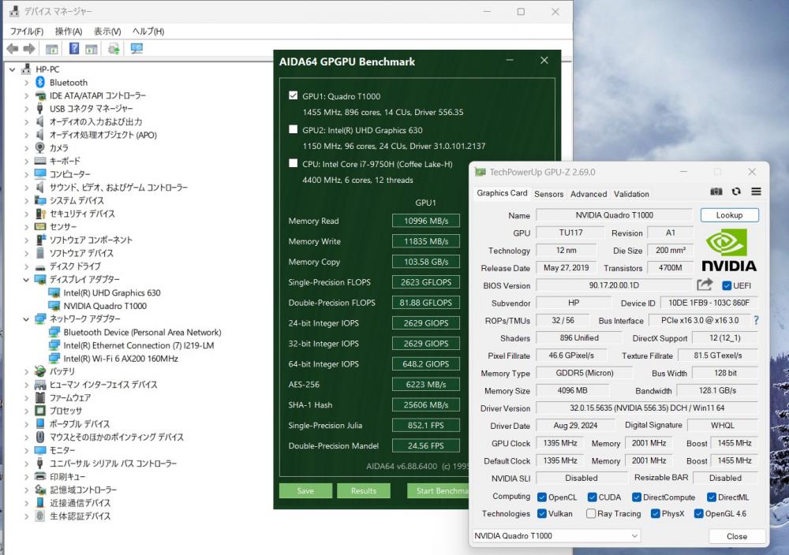Enable GPU2 Intel UHD Graphics 630 checkbox
Screen dimensions: 789x555
(294, 130)
